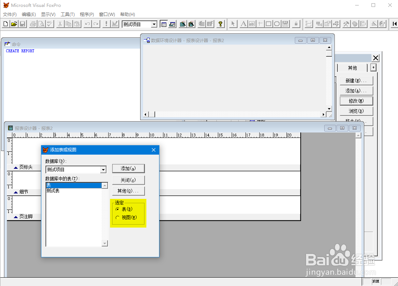The image size is (398, 286).
Task: Click the Save toolbar icon
Action: pyautogui.click(x=23, y=24)
